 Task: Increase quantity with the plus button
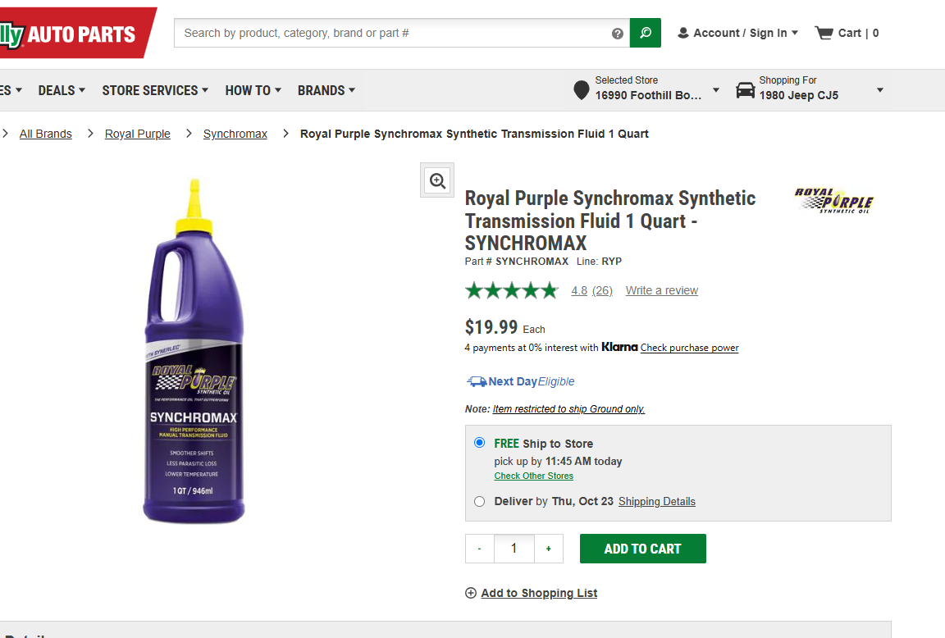click(x=549, y=549)
